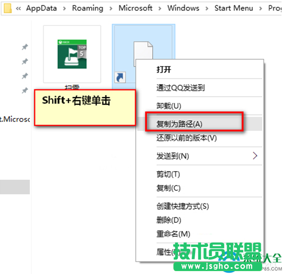Click the shortcut arrow overlay icon

(x=120, y=77)
